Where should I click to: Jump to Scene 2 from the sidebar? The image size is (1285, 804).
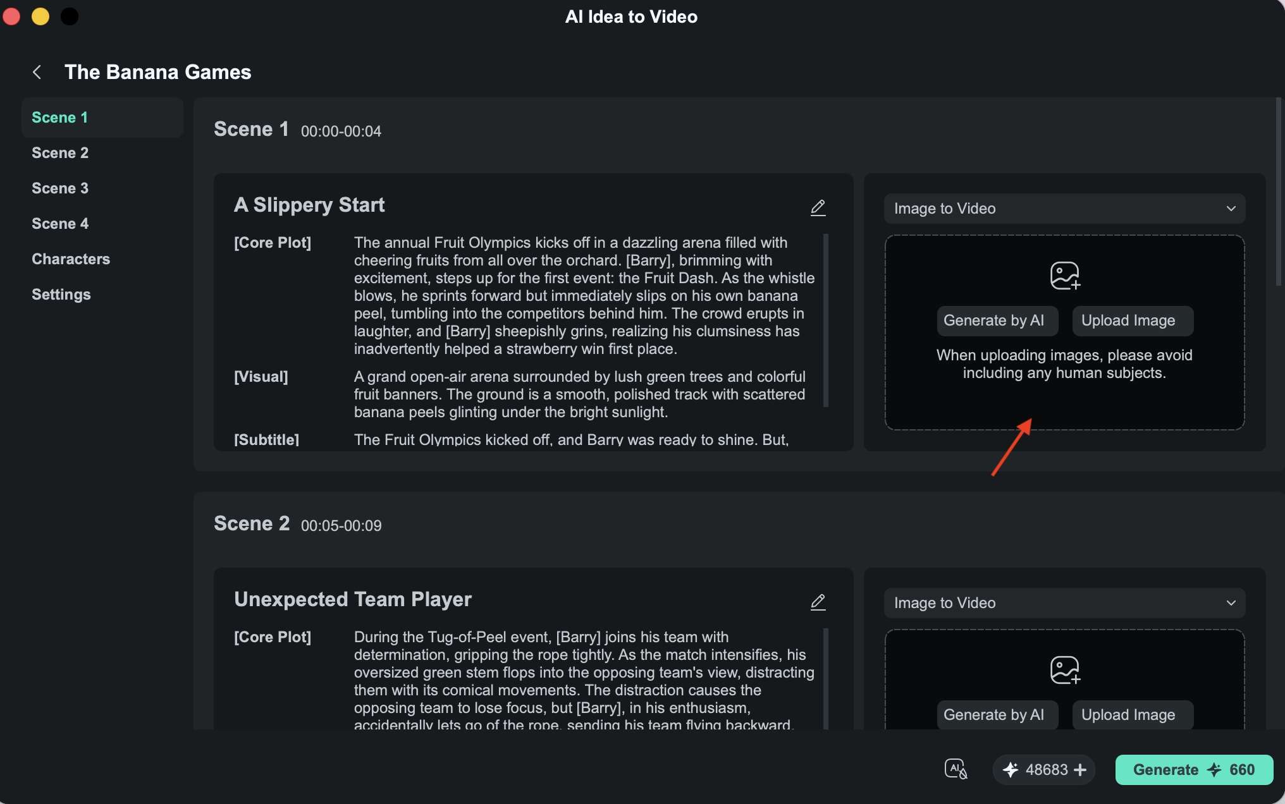pyautogui.click(x=60, y=153)
